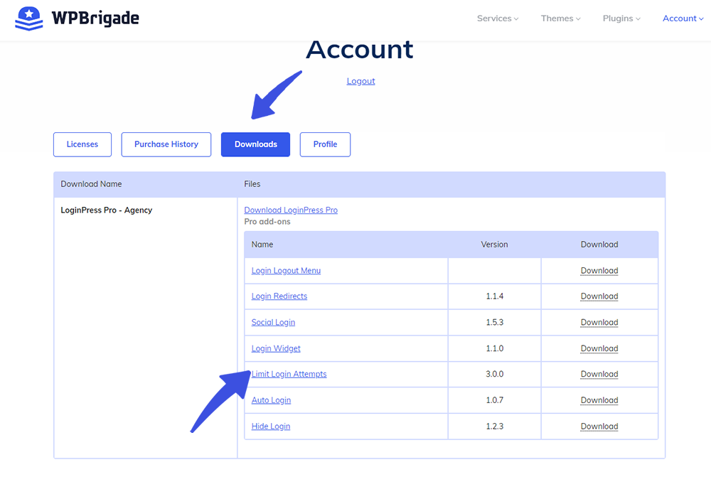
Task: Click the WPBrigade logo icon
Action: (29, 18)
